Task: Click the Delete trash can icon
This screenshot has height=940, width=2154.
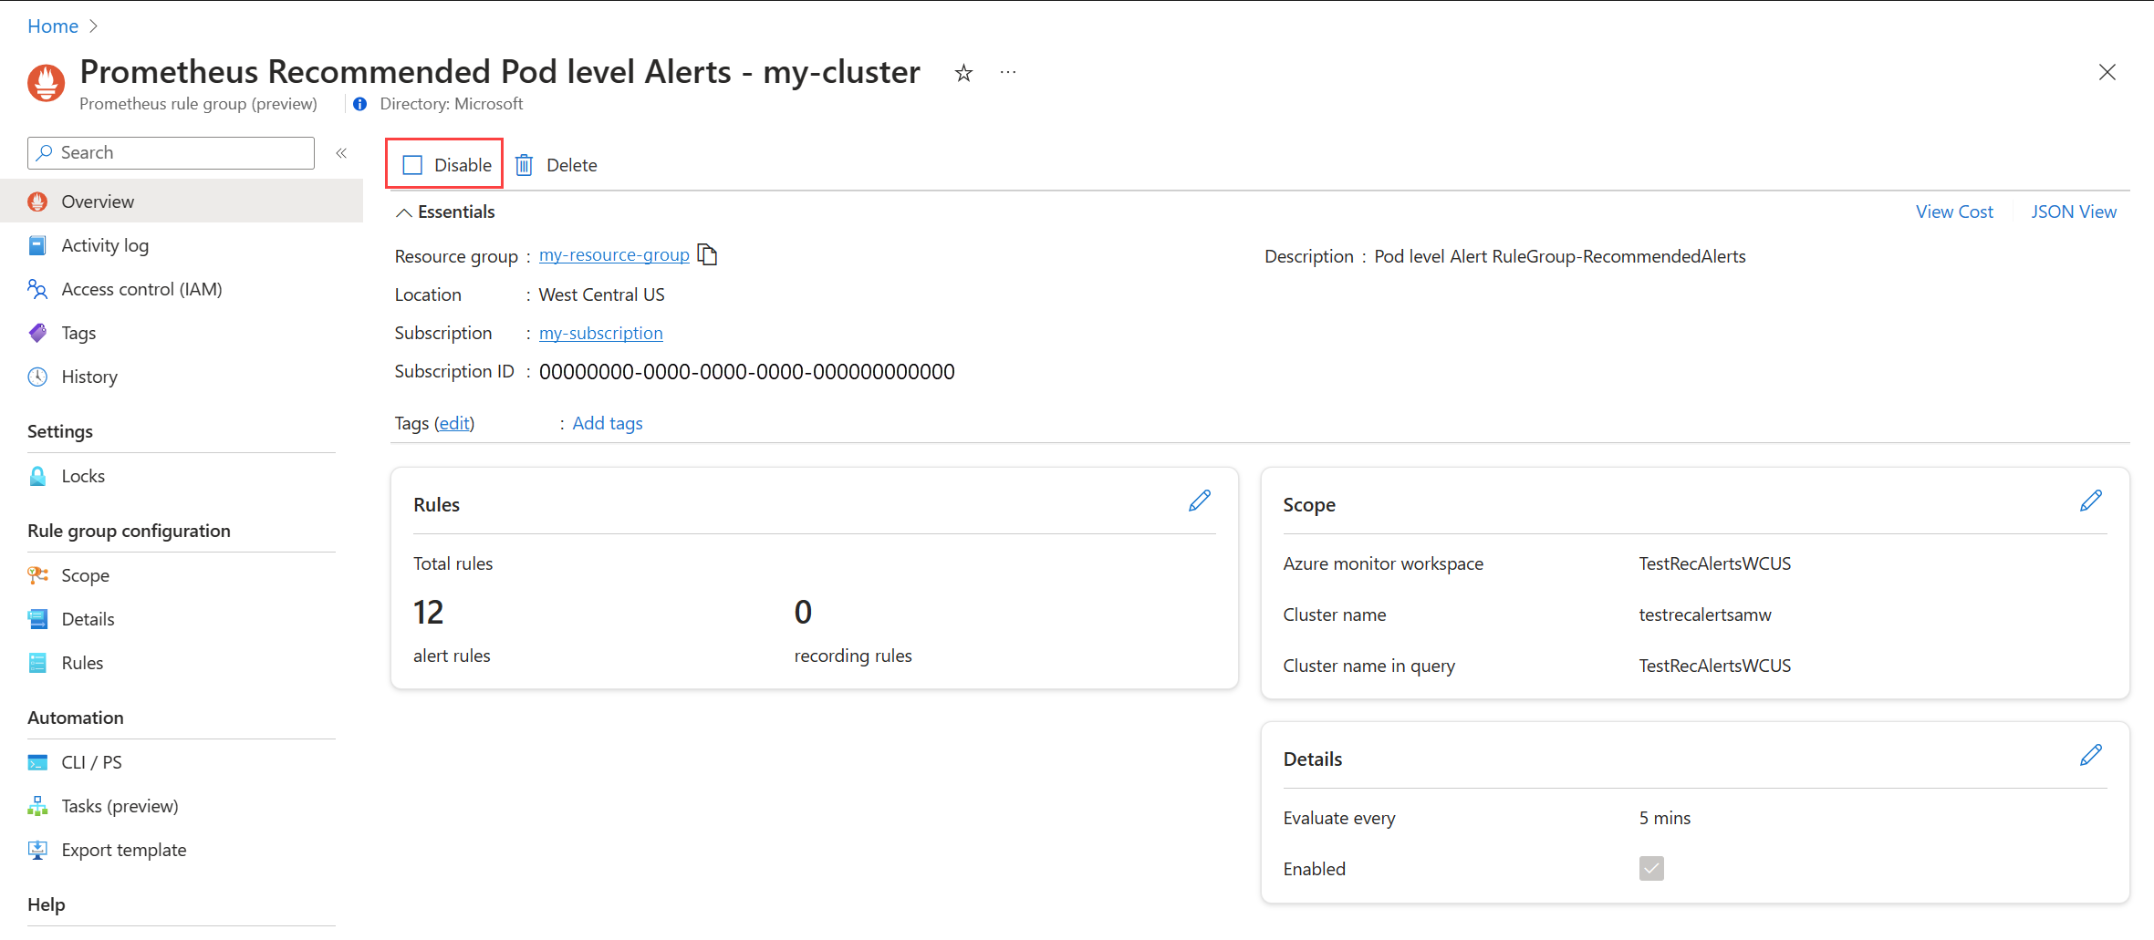Action: (525, 165)
